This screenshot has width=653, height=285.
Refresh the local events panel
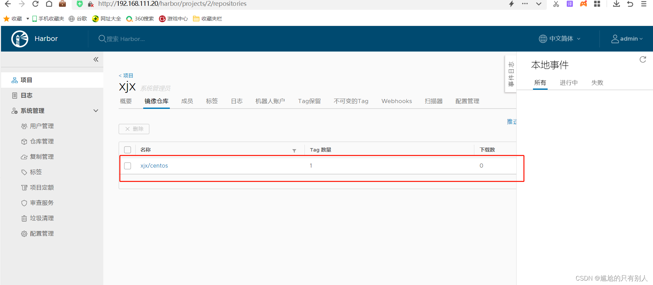[x=643, y=59]
